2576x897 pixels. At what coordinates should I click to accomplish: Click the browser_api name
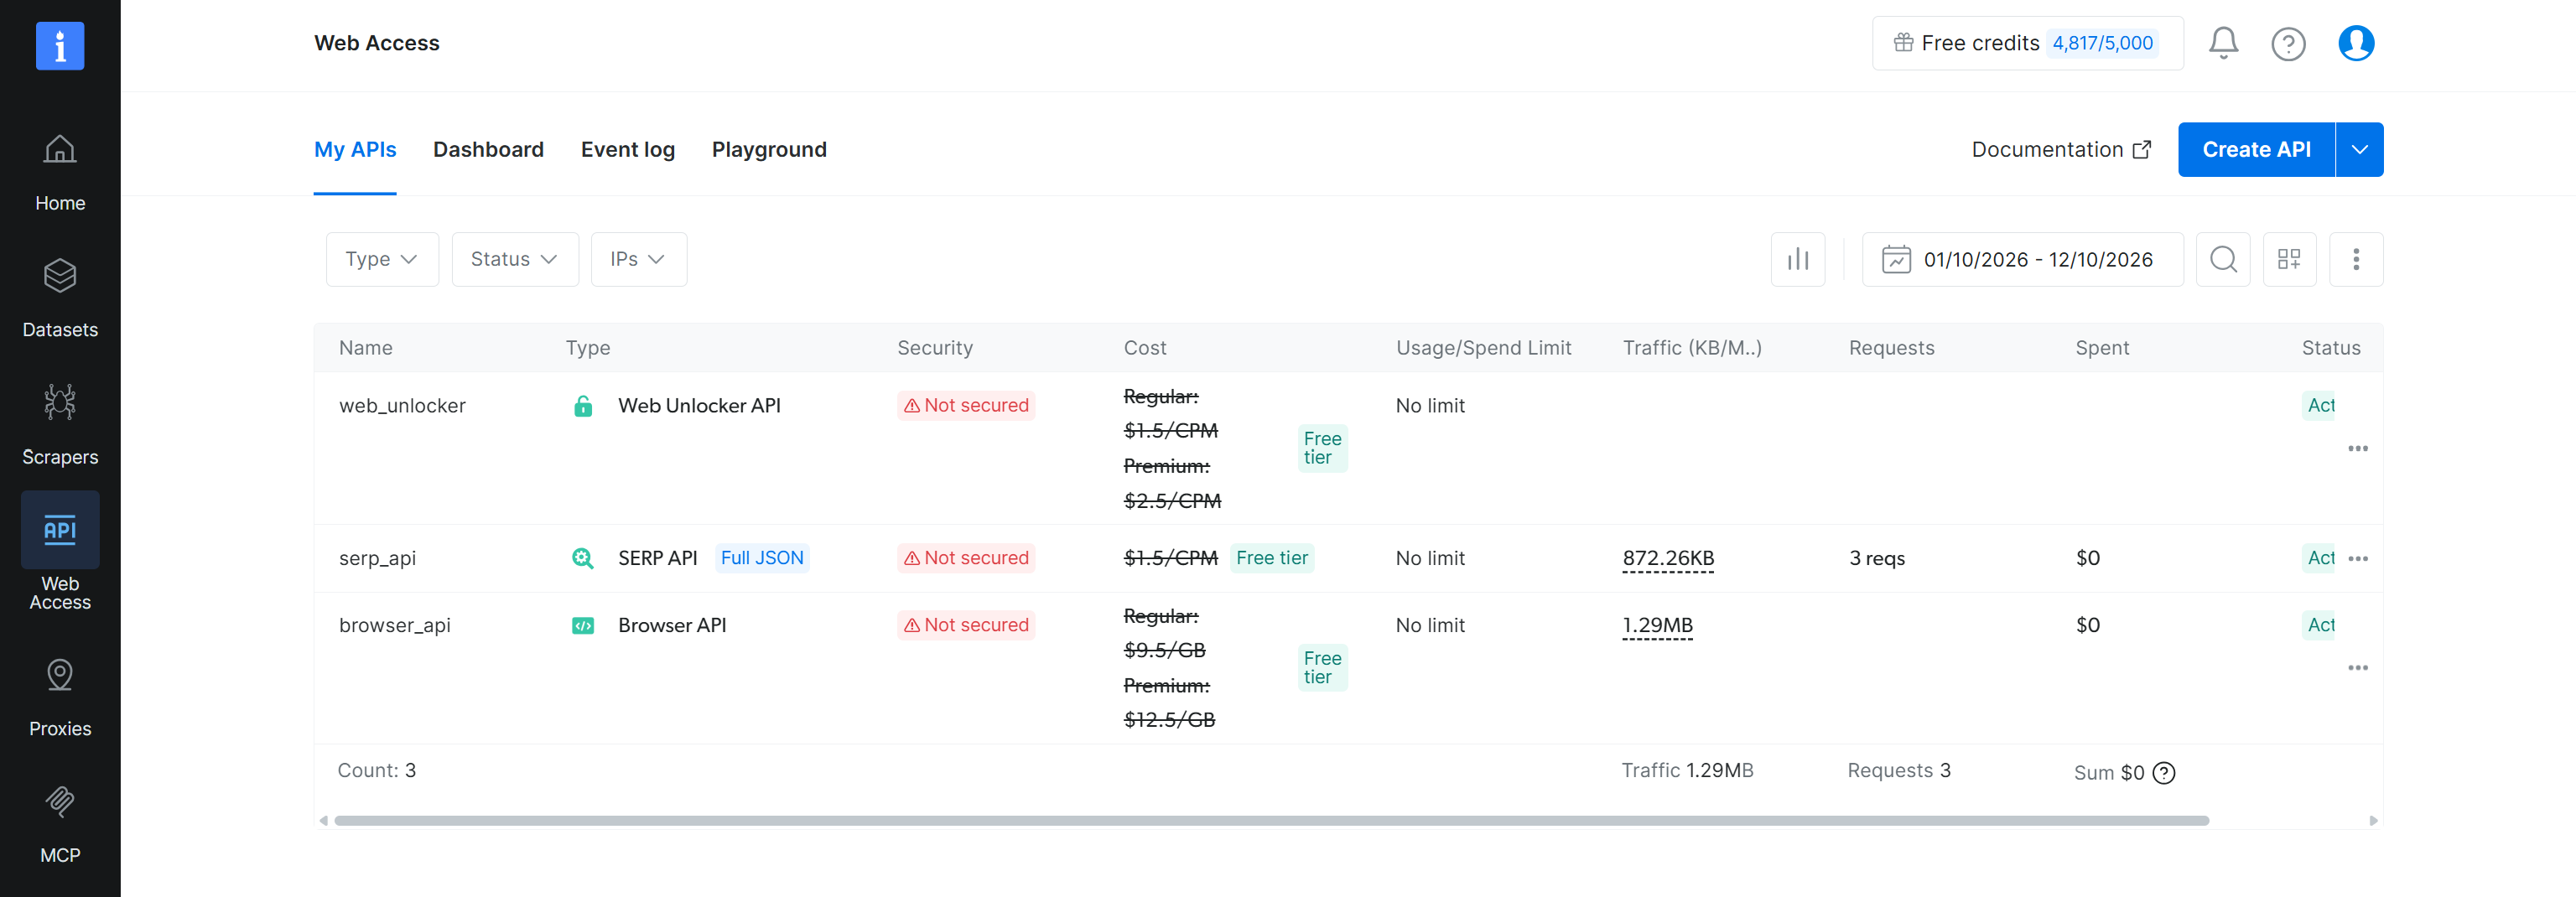click(x=395, y=626)
